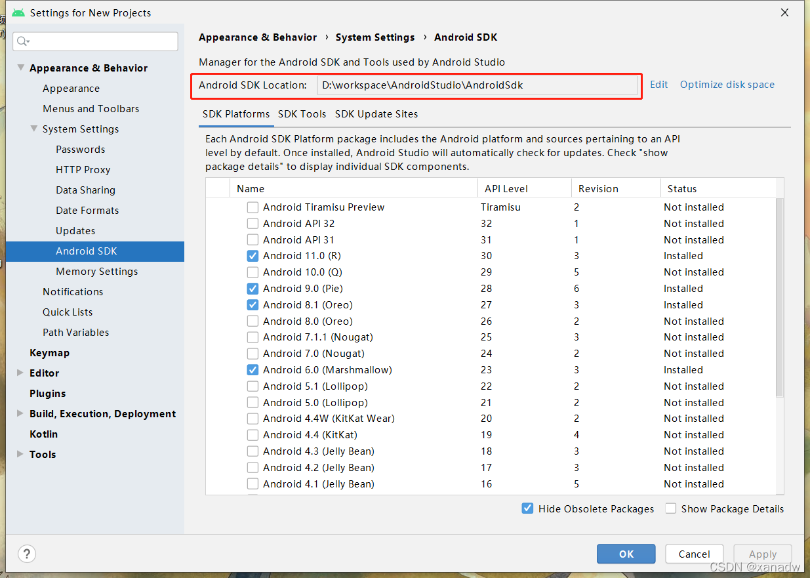Sort by the API Level column header
This screenshot has height=578, width=810.
pos(525,188)
